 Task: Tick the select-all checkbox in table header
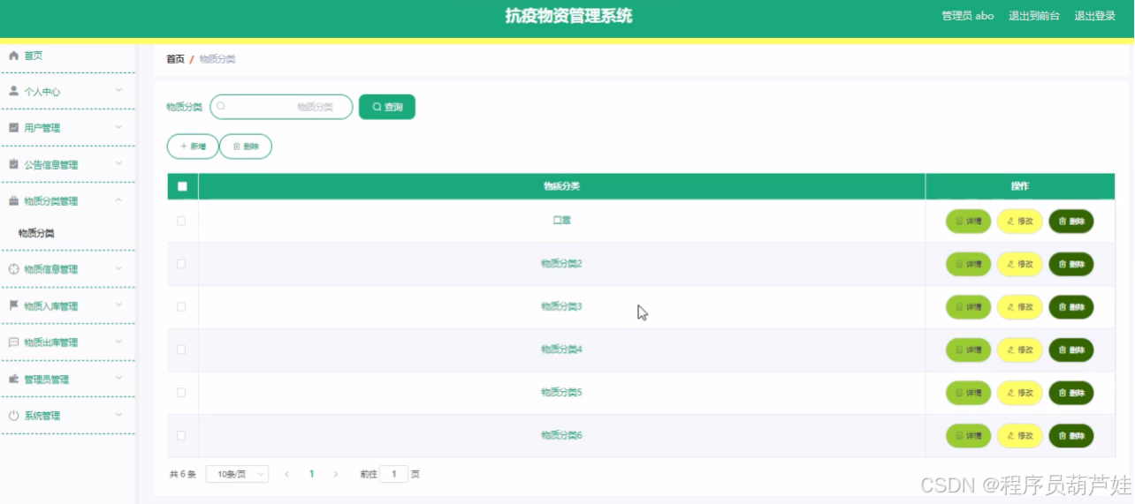pyautogui.click(x=182, y=186)
